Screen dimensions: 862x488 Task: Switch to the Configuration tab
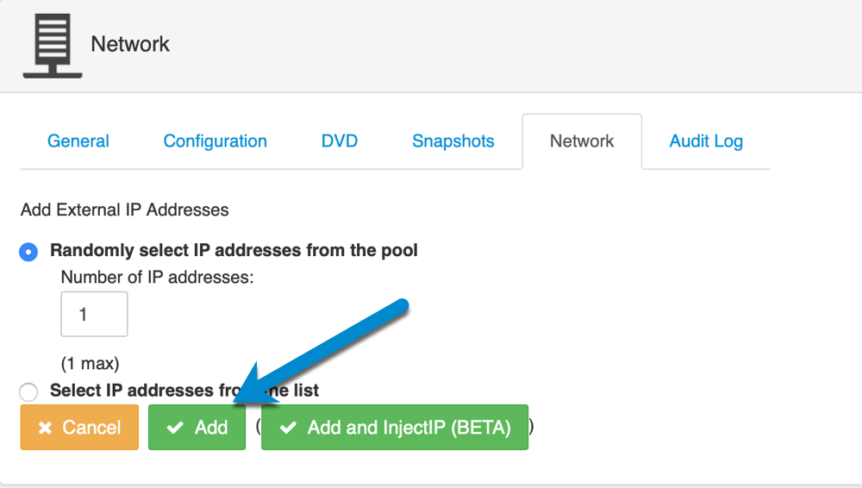(215, 141)
